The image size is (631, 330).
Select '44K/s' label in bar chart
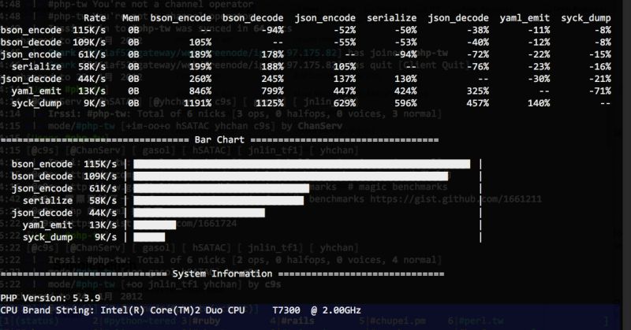click(103, 213)
